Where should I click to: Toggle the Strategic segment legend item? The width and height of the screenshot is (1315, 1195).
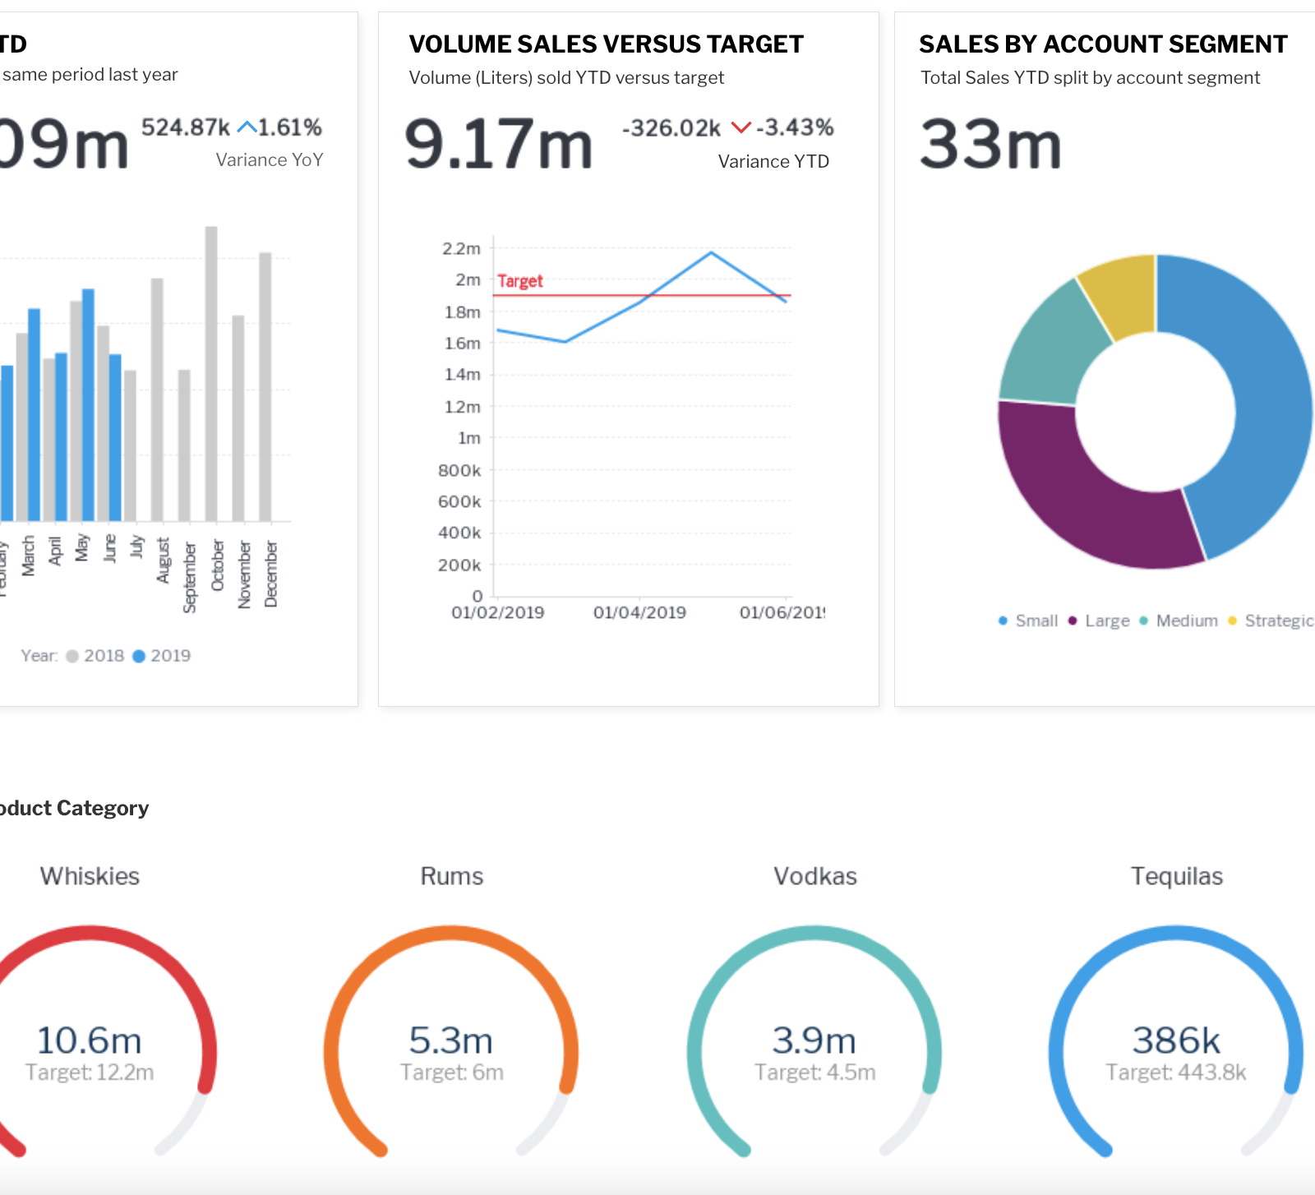pyautogui.click(x=1271, y=621)
